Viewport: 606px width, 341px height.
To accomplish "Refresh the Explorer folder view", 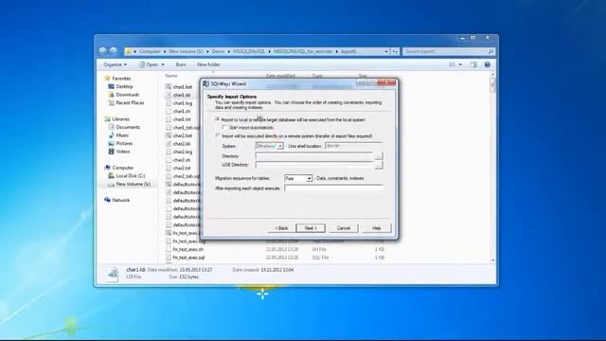I will (395, 51).
